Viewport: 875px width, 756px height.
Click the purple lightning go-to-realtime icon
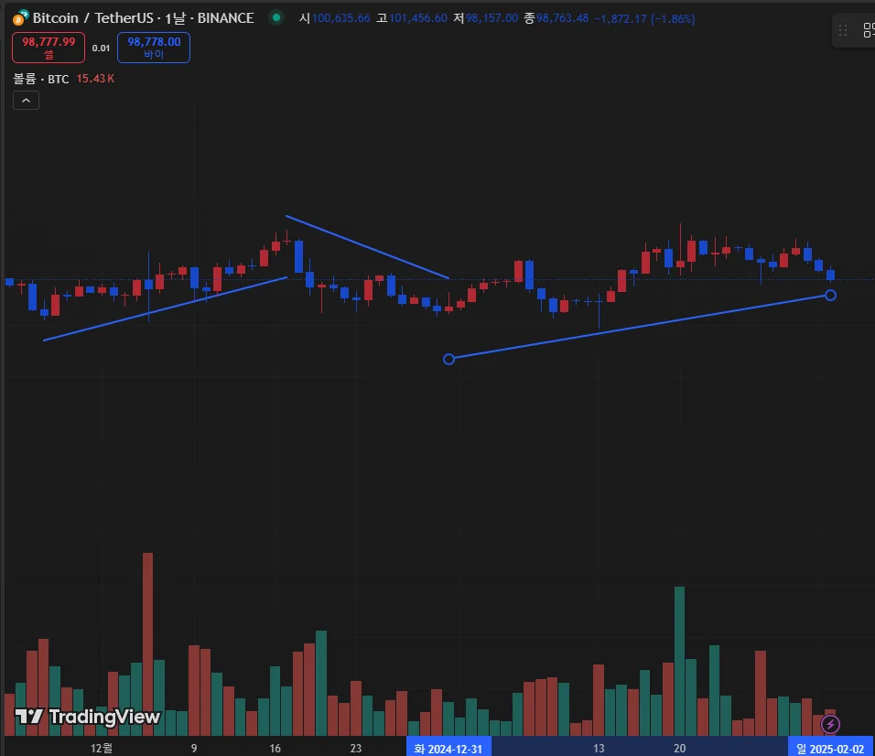830,724
